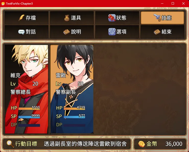Click the book icon beside 結束
The width and height of the screenshot is (189, 152).
[x=157, y=32]
